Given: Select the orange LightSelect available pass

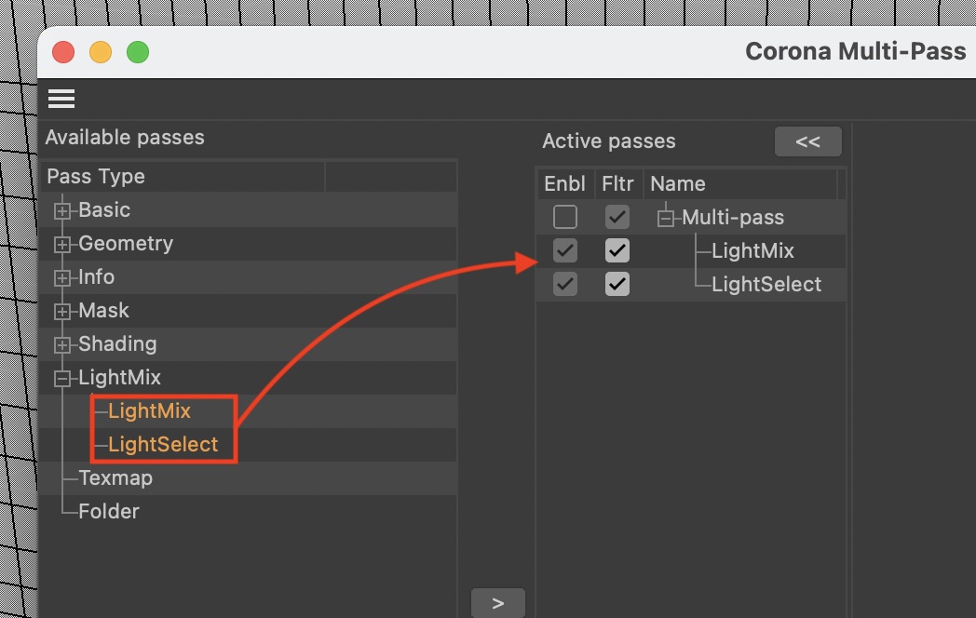Looking at the screenshot, I should coord(163,445).
